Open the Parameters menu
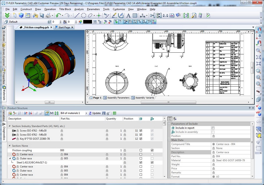The height and width of the screenshot is (185, 264). point(93,9)
